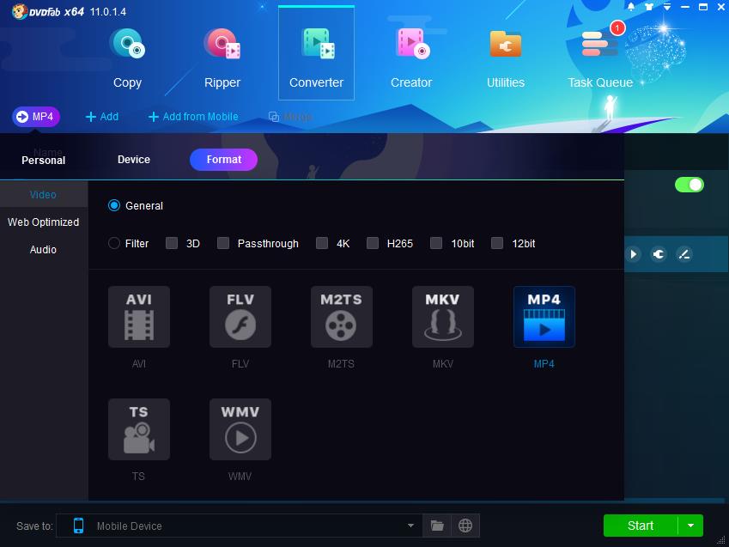Viewport: 729px width, 547px height.
Task: Switch to the Format tab
Action: (223, 160)
